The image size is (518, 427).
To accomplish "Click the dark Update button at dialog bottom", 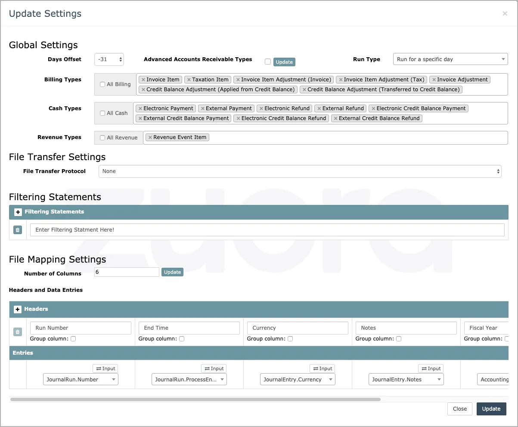I will [491, 408].
